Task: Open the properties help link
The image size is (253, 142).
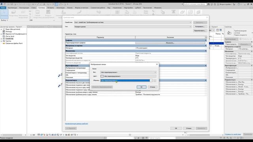Action: coord(76,123)
